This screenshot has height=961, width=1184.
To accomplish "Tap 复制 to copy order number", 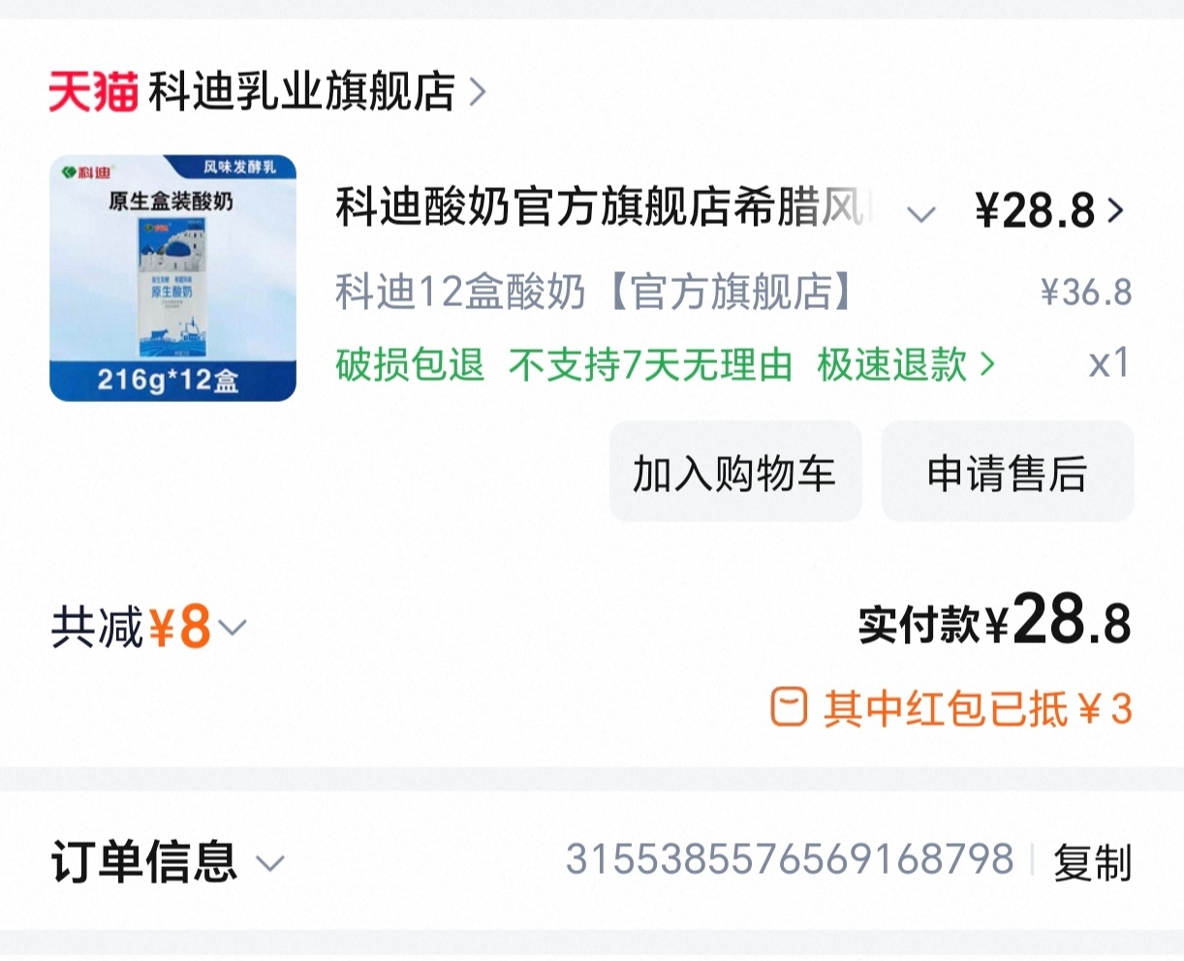I will 1093,861.
